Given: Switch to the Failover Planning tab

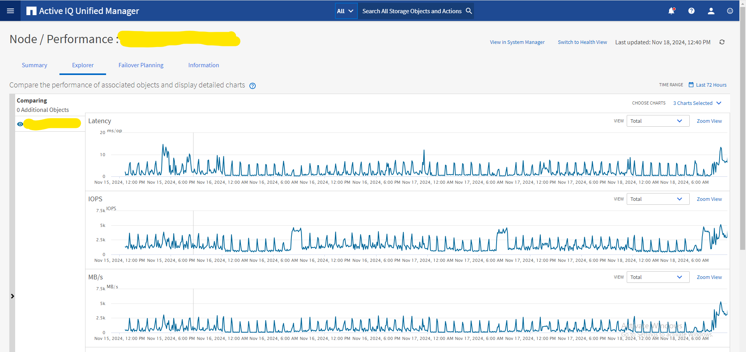Looking at the screenshot, I should point(141,65).
